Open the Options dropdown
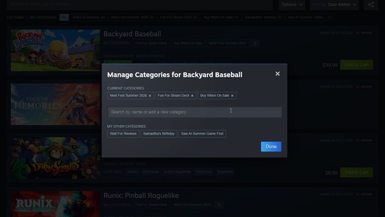 point(292,4)
